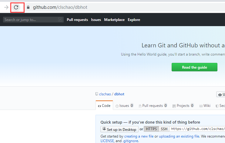This screenshot has height=143, width=225.
Task: View site security via the lock icon
Action: (x=28, y=7)
